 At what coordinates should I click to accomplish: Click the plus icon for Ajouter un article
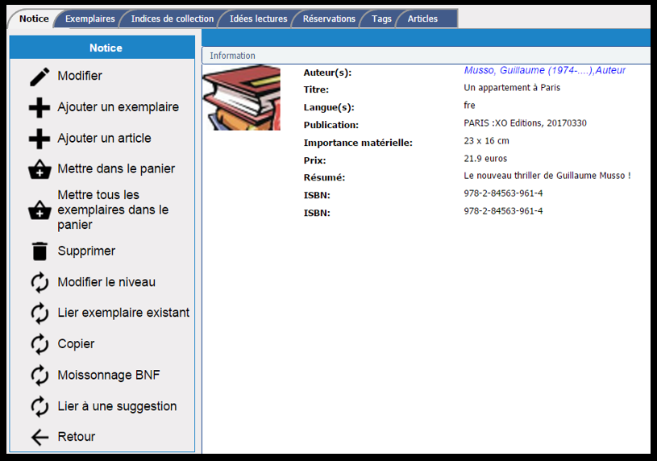point(40,139)
